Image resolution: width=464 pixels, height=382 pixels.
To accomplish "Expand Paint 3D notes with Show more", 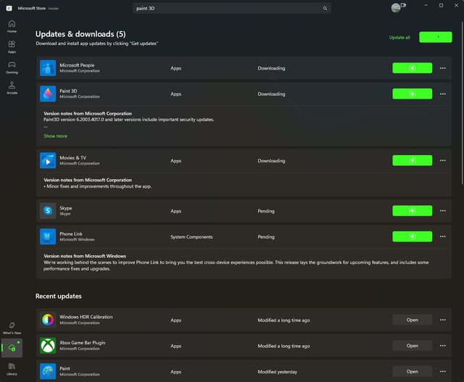I will tap(55, 136).
